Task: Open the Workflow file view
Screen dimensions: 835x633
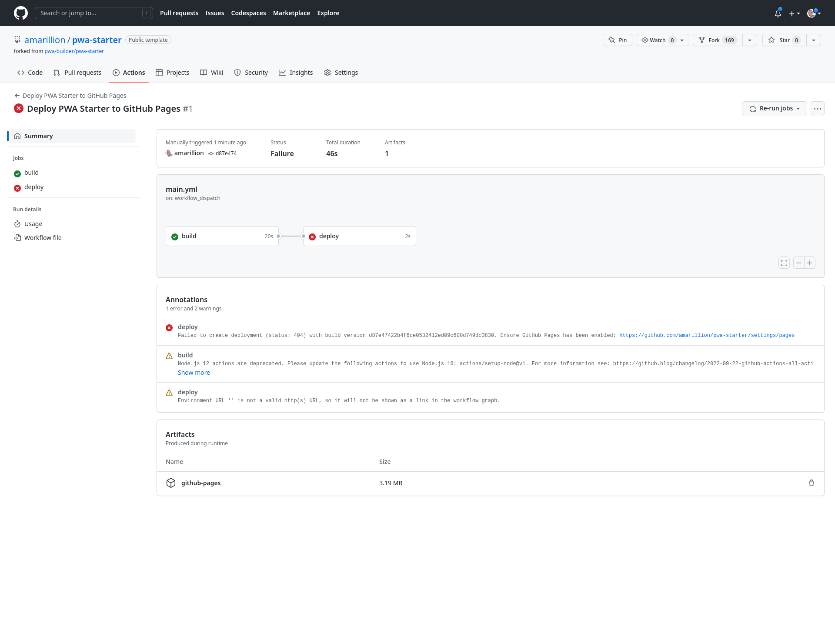Action: [x=43, y=237]
